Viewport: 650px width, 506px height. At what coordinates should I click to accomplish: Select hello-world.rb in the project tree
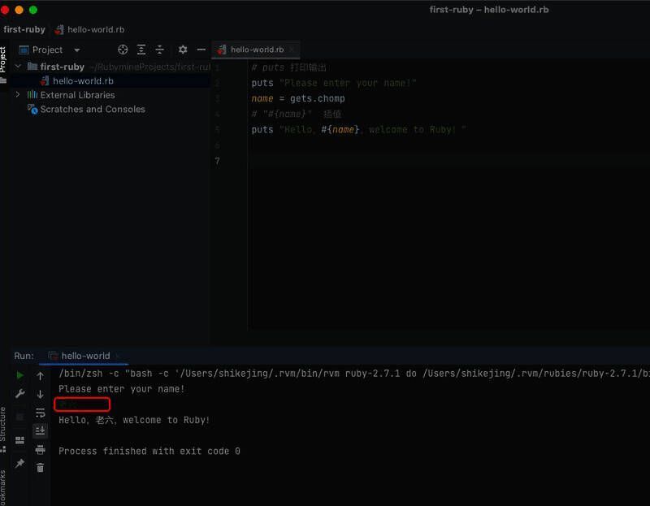click(x=82, y=80)
